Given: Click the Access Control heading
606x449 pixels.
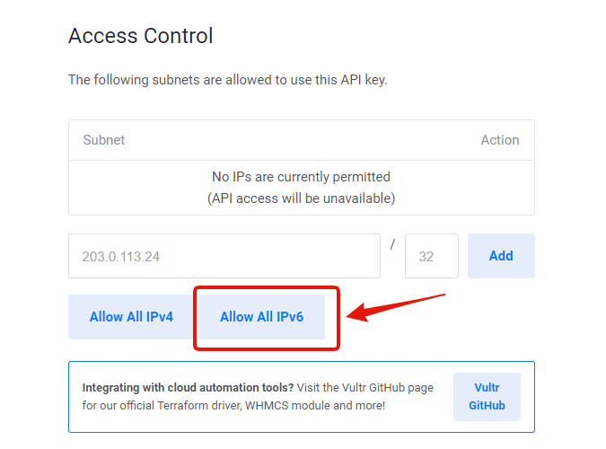Looking at the screenshot, I should point(141,36).
